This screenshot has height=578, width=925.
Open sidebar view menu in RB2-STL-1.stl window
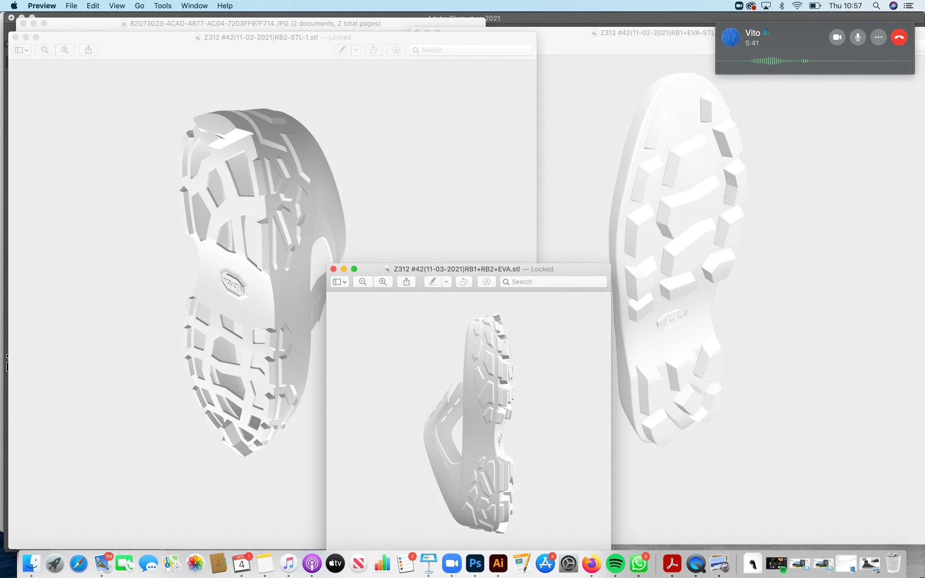[21, 50]
